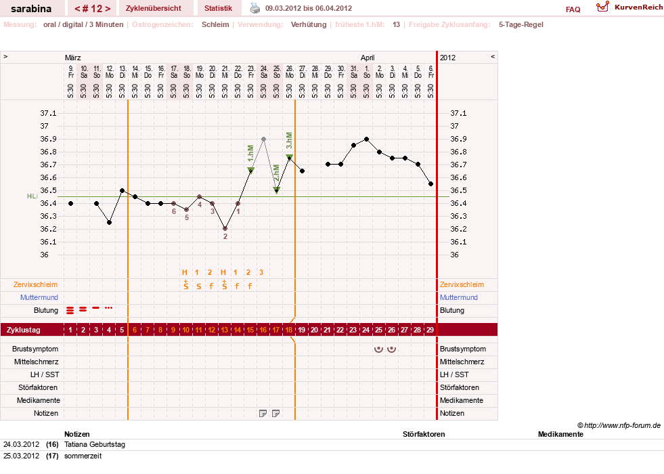Image resolution: width=664 pixels, height=474 pixels.
Task: Open the FAQ link
Action: (573, 9)
